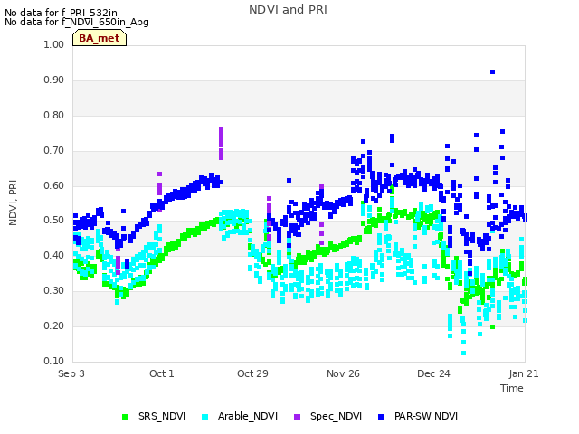Image resolution: width=579 pixels, height=434 pixels.
Task: Click the purple Spec_NDVI legend swatch
Action: (297, 417)
